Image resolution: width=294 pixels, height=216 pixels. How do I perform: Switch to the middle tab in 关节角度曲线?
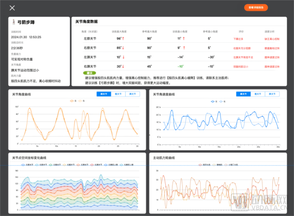tap(117, 94)
